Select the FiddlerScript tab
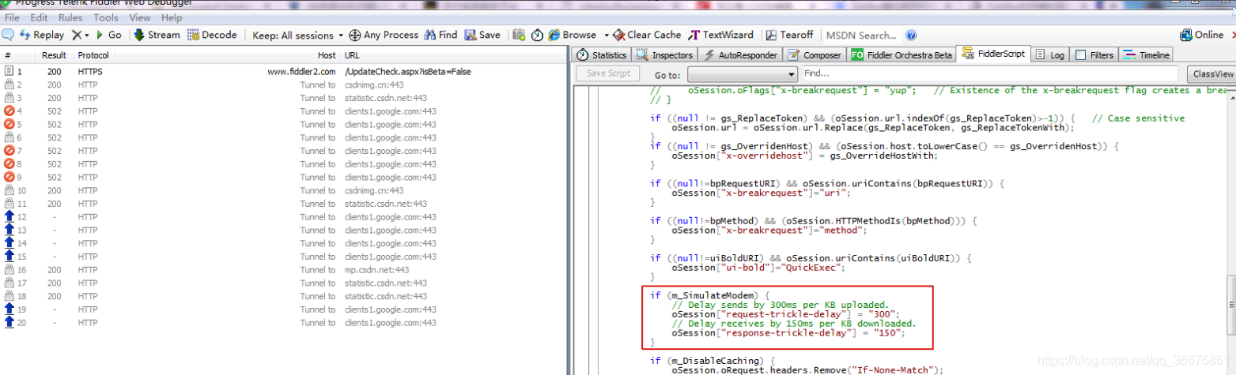This screenshot has height=375, width=1236. pyautogui.click(x=993, y=54)
